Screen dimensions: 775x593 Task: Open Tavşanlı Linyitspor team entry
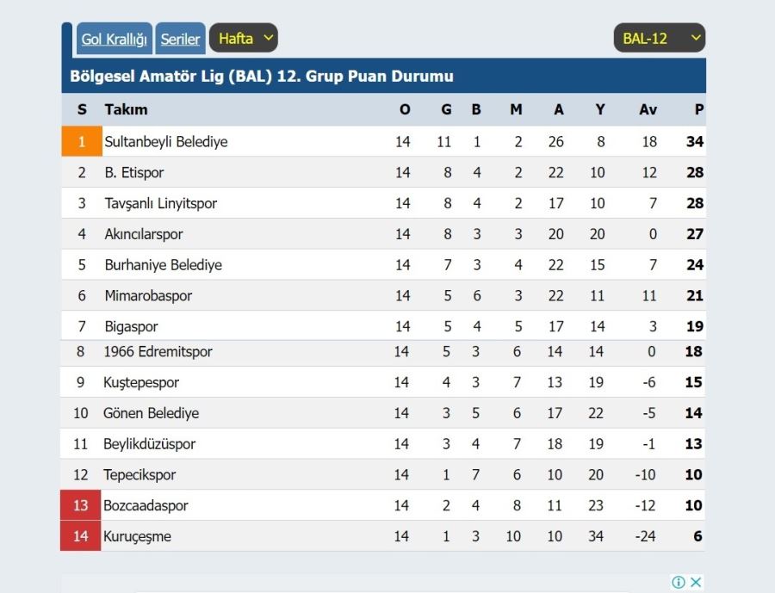161,203
